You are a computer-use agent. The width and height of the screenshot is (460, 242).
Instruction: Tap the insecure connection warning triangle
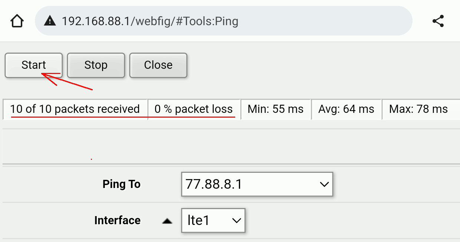(50, 21)
